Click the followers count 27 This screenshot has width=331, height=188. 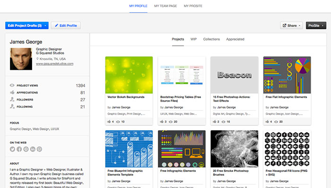tap(83, 100)
